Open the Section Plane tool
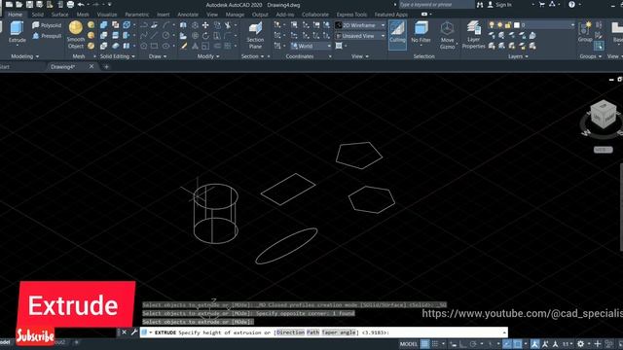The width and height of the screenshot is (623, 350). click(x=255, y=35)
